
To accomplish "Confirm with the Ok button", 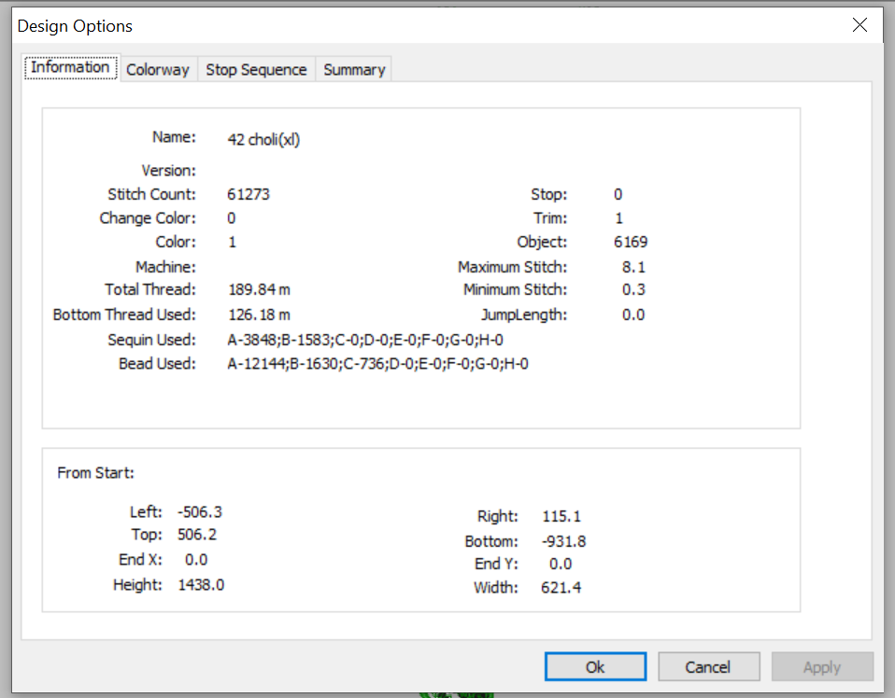I will point(595,666).
